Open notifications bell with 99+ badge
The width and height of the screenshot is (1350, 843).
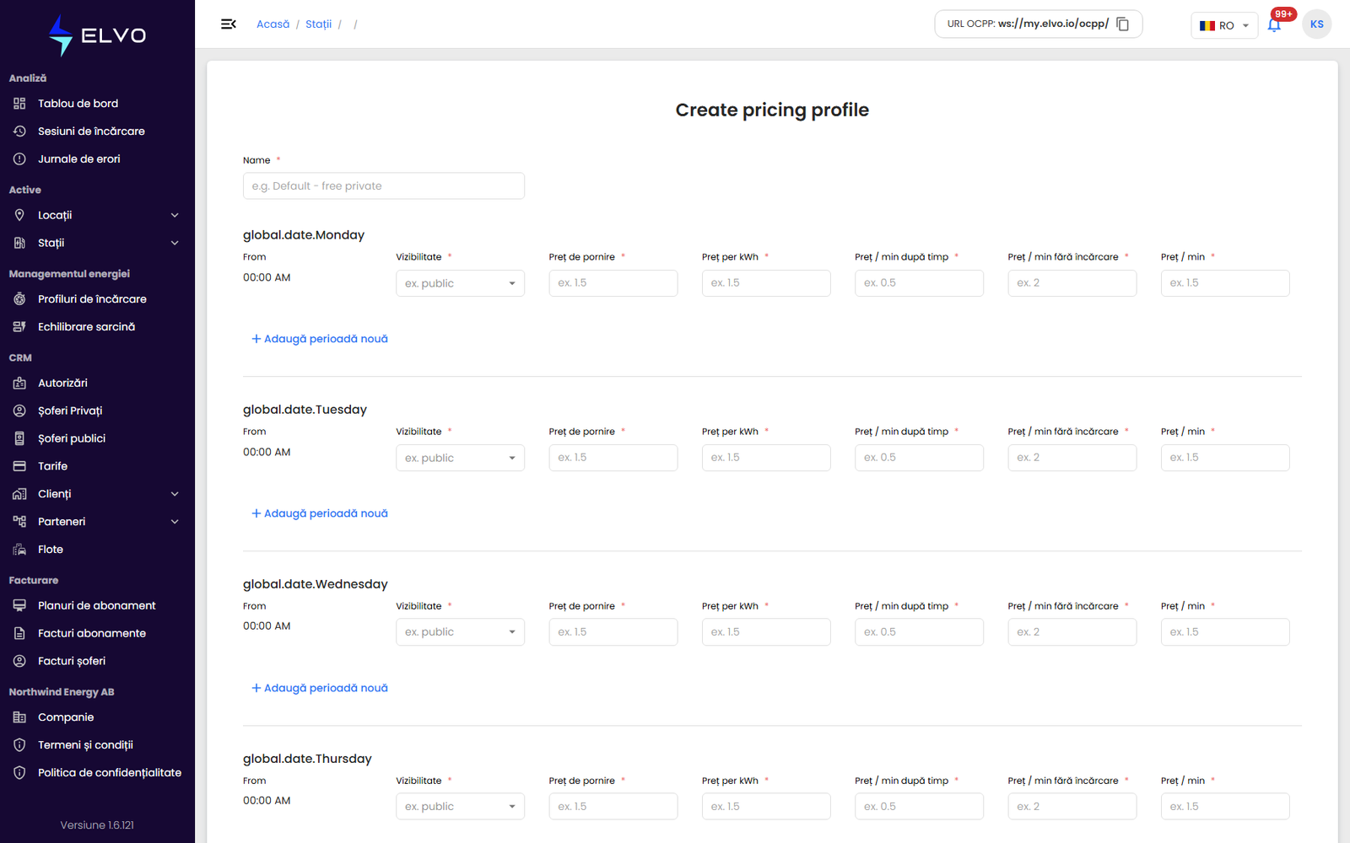1274,24
